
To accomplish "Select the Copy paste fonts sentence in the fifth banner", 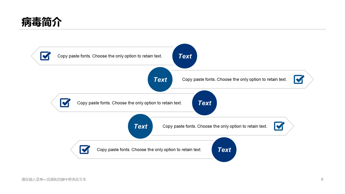I will tap(149, 150).
